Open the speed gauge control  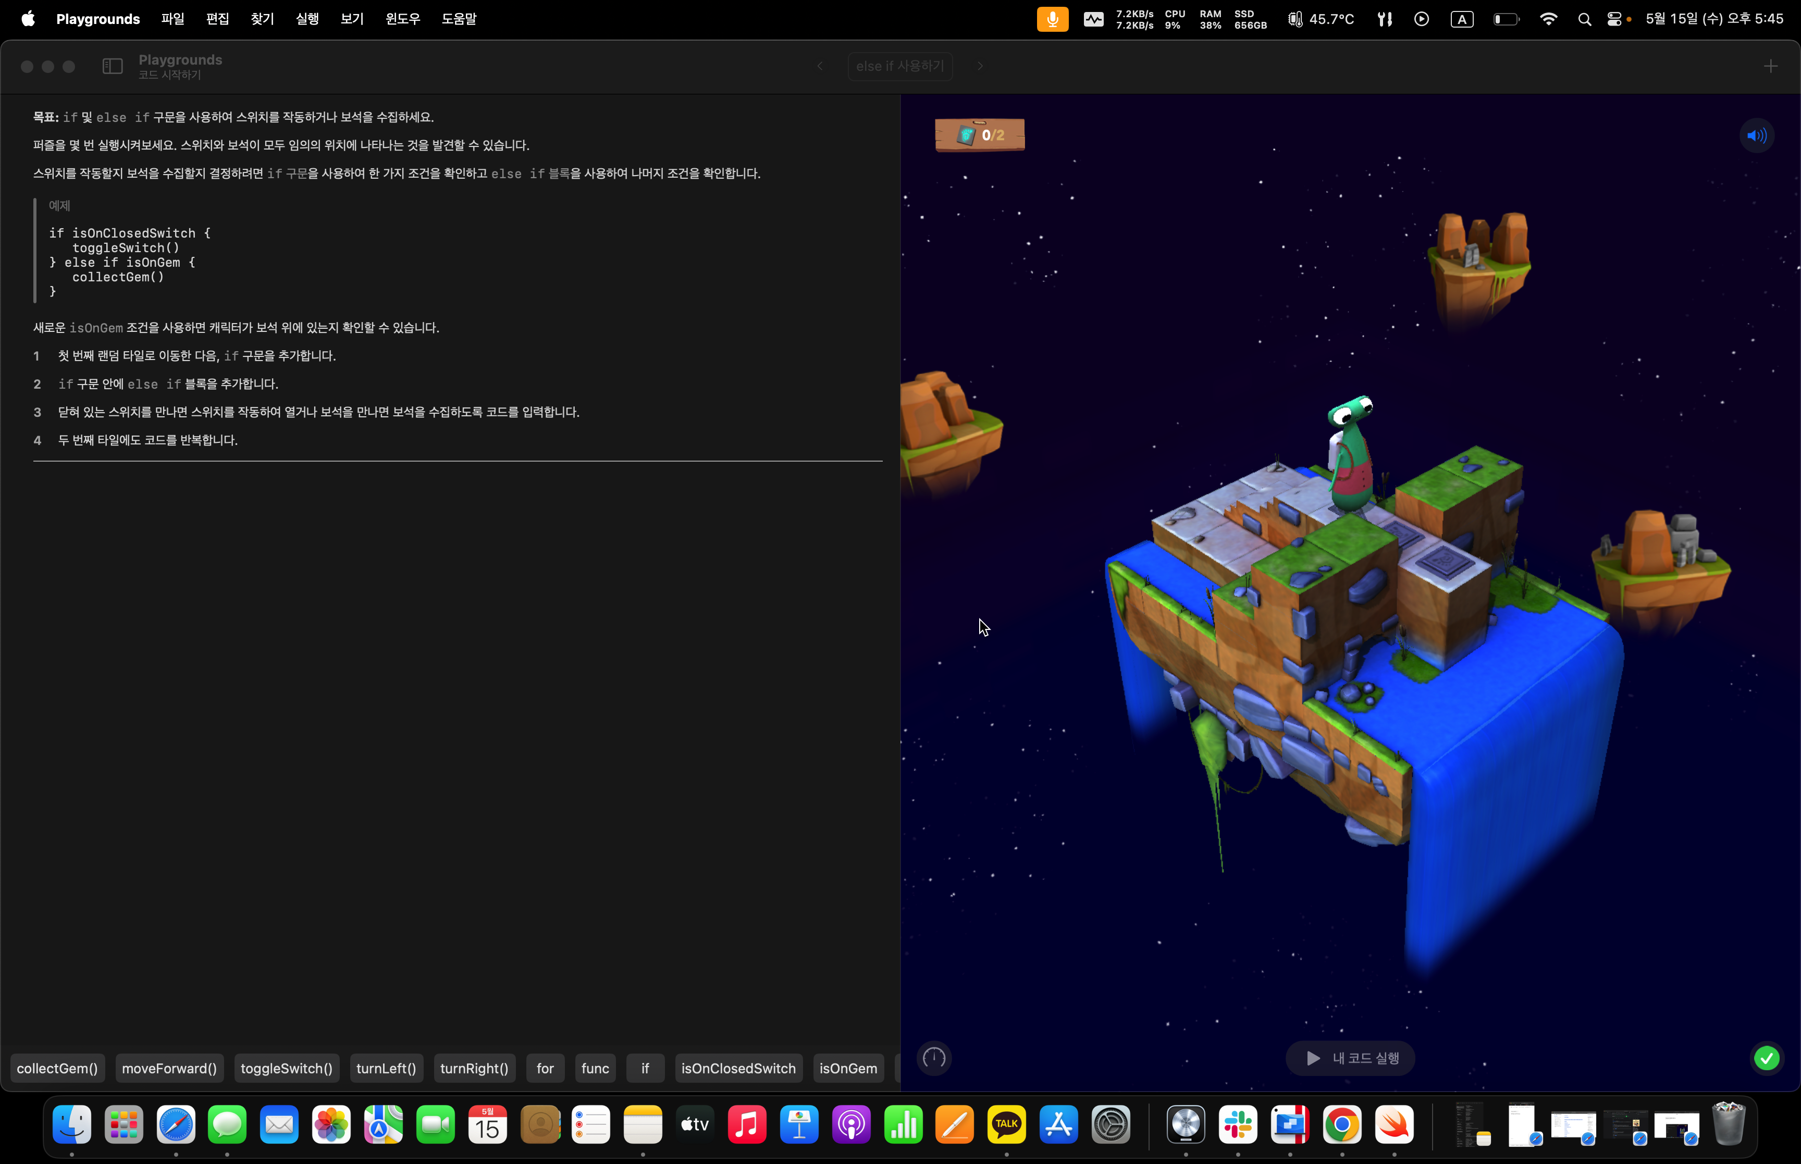click(934, 1057)
